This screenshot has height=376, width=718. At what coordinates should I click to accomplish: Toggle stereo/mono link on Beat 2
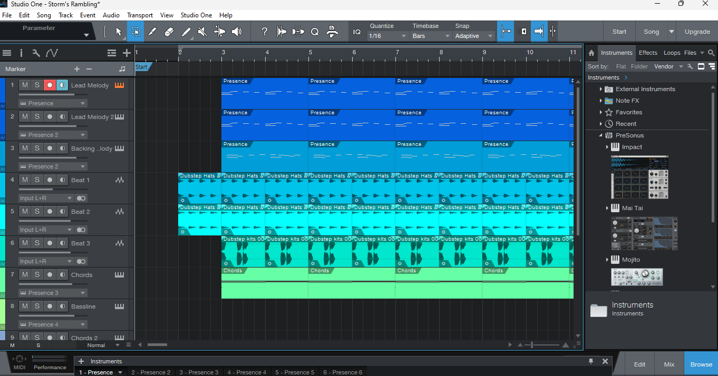pos(81,230)
